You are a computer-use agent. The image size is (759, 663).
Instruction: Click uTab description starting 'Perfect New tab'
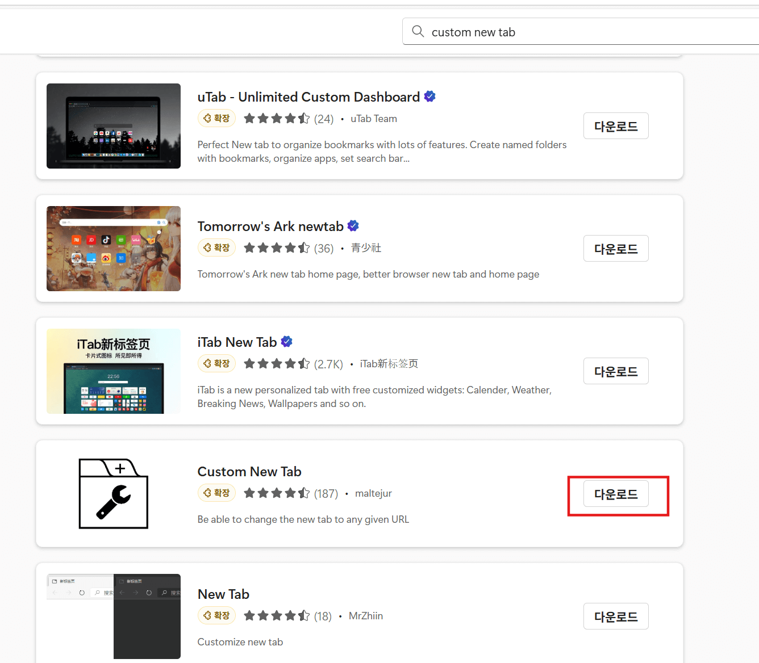pyautogui.click(x=382, y=152)
